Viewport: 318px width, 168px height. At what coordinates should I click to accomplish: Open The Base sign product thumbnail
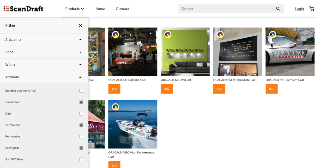[x=238, y=52]
